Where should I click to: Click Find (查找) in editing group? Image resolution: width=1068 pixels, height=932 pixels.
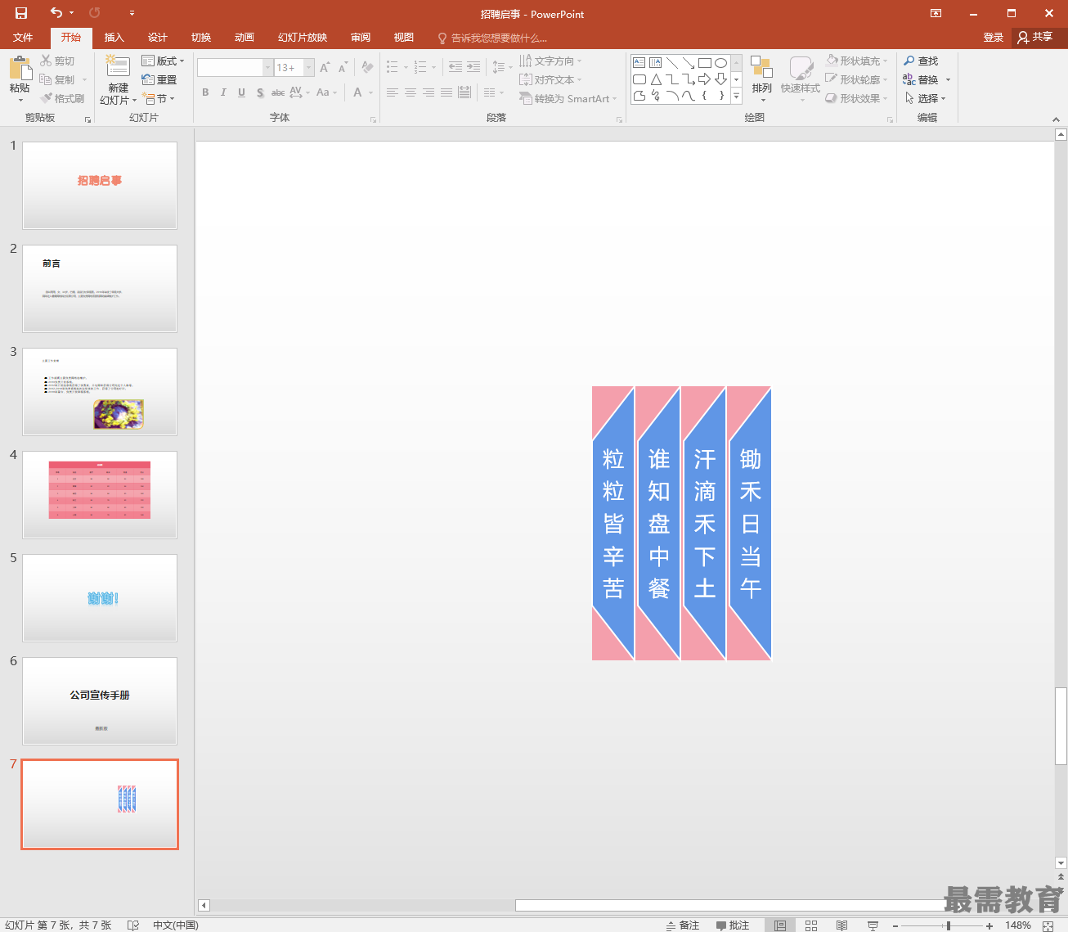tap(922, 61)
